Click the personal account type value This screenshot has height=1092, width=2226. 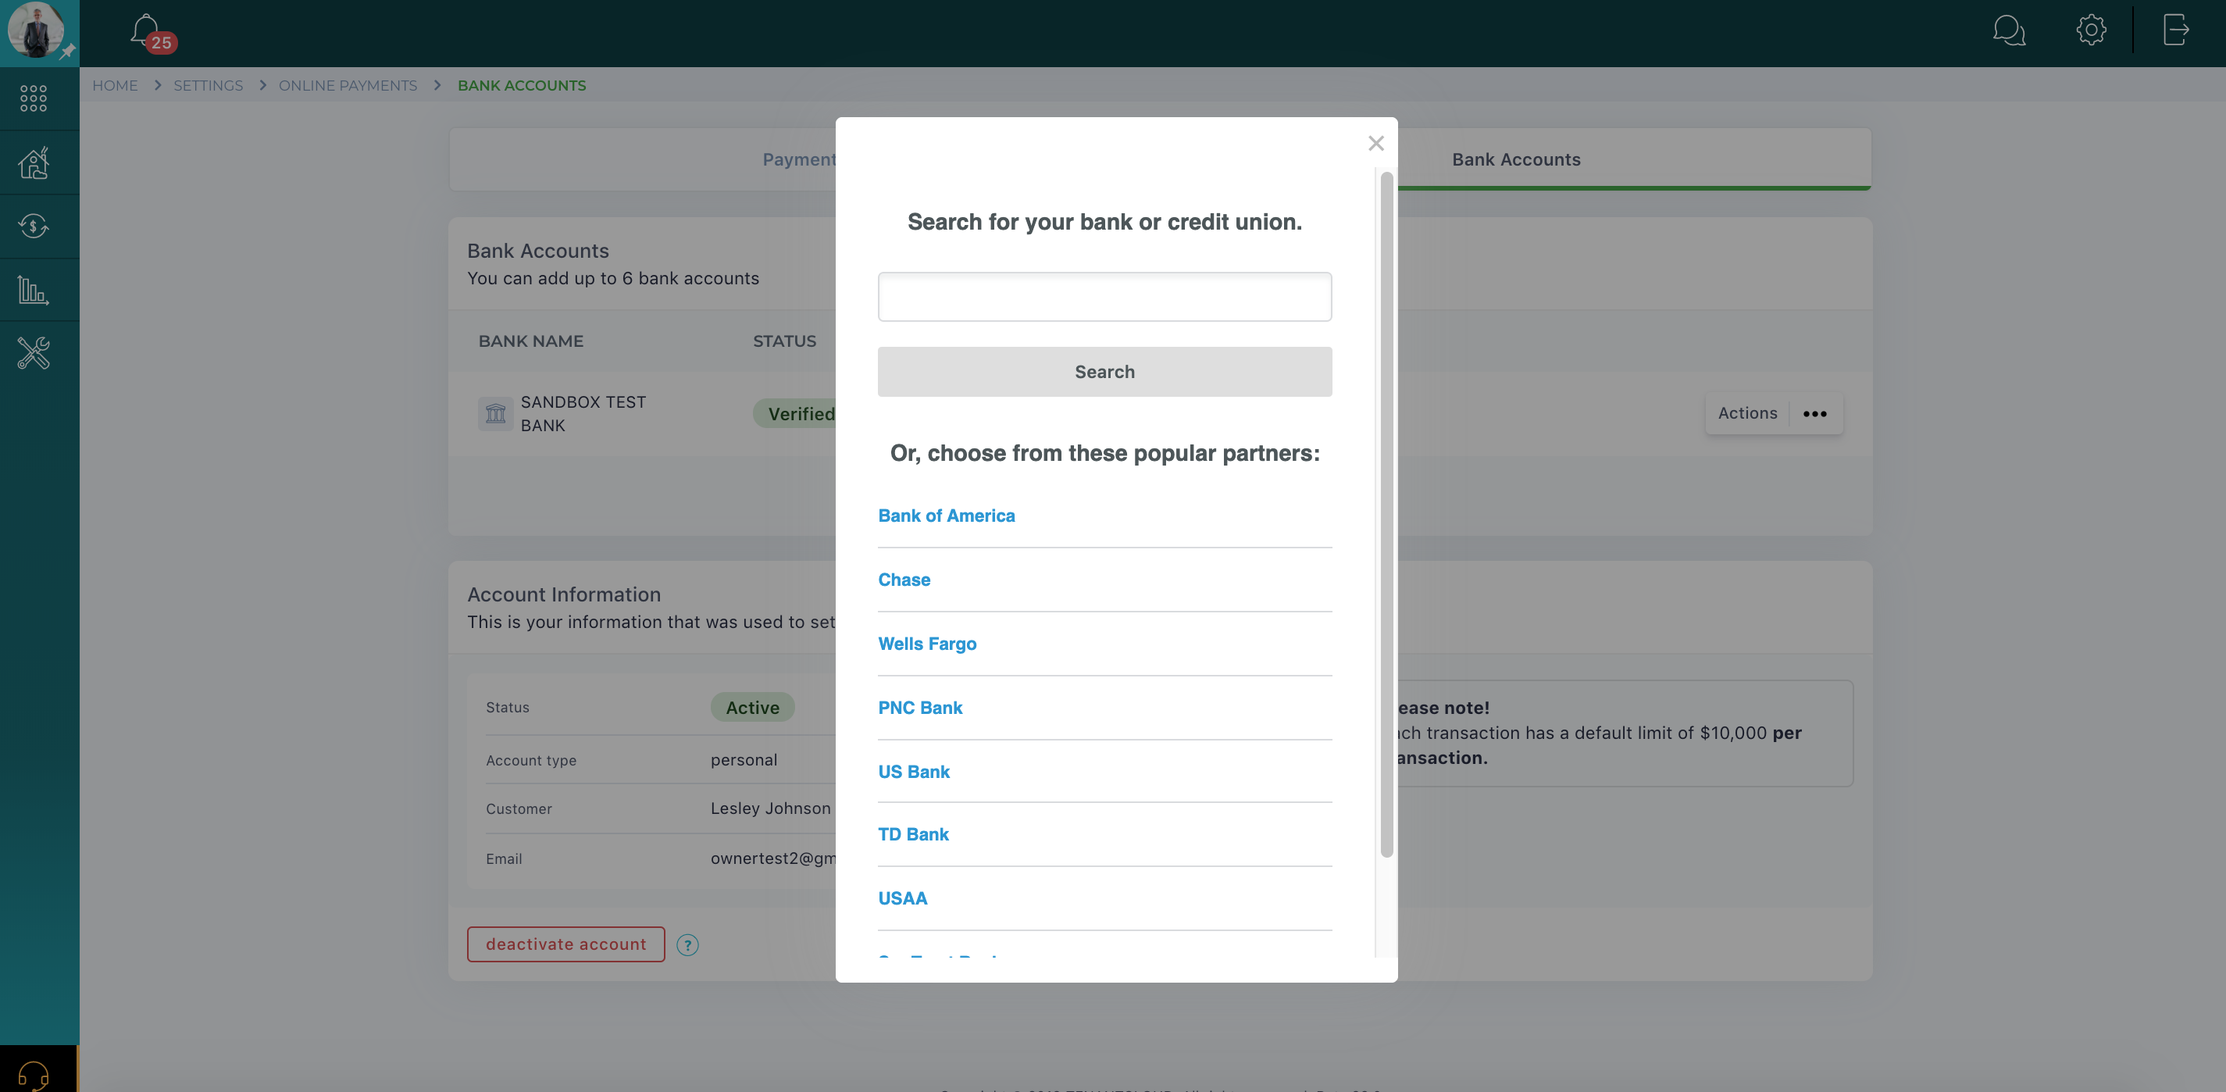click(x=743, y=760)
